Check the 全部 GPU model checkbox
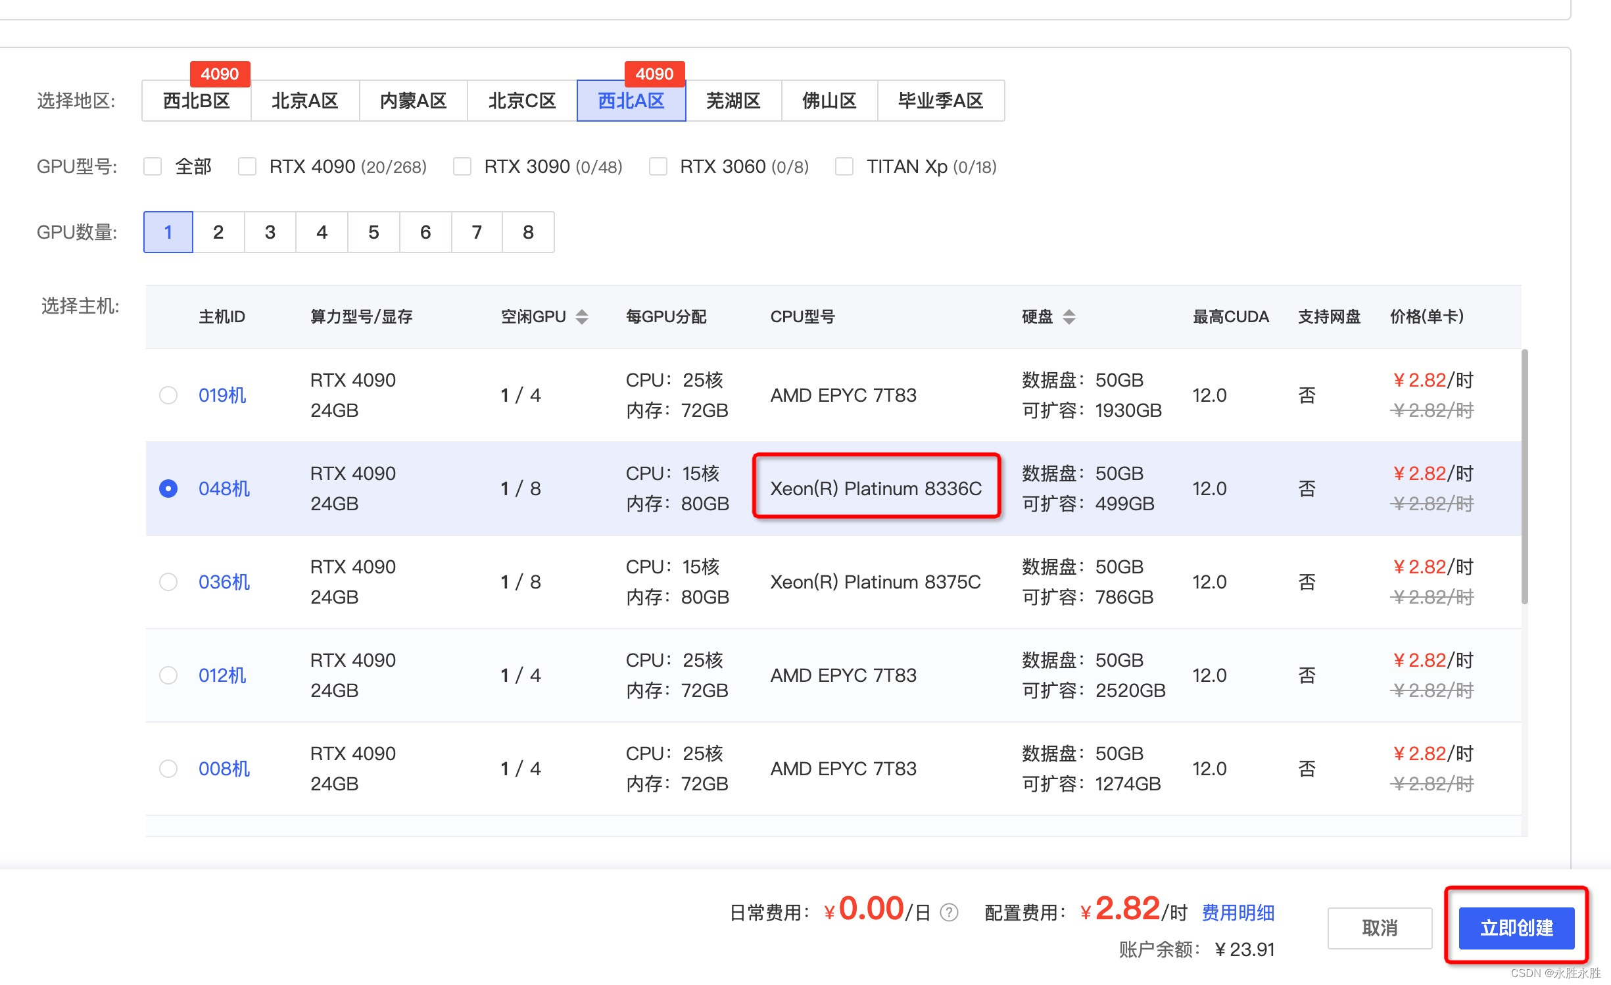The height and width of the screenshot is (985, 1611). pos(153,166)
